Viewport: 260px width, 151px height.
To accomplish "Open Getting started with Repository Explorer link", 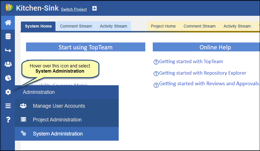I will 203,73.
